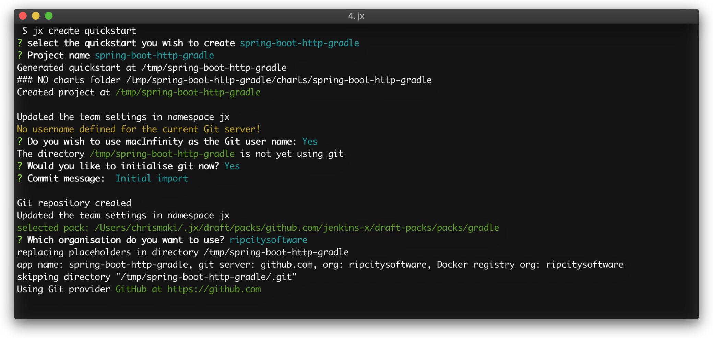Screen dimensions: 713x338
Task: Click the cyan Project name answer
Action: pyautogui.click(x=154, y=56)
